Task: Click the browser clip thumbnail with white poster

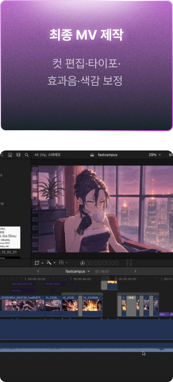Action: 10,237
